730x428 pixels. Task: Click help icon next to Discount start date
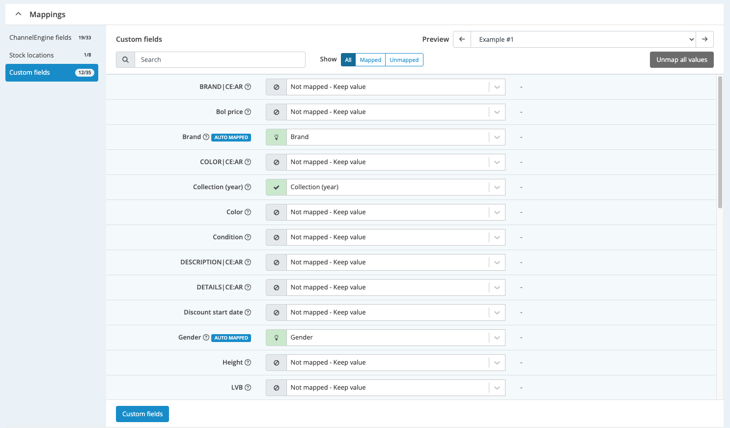(248, 313)
